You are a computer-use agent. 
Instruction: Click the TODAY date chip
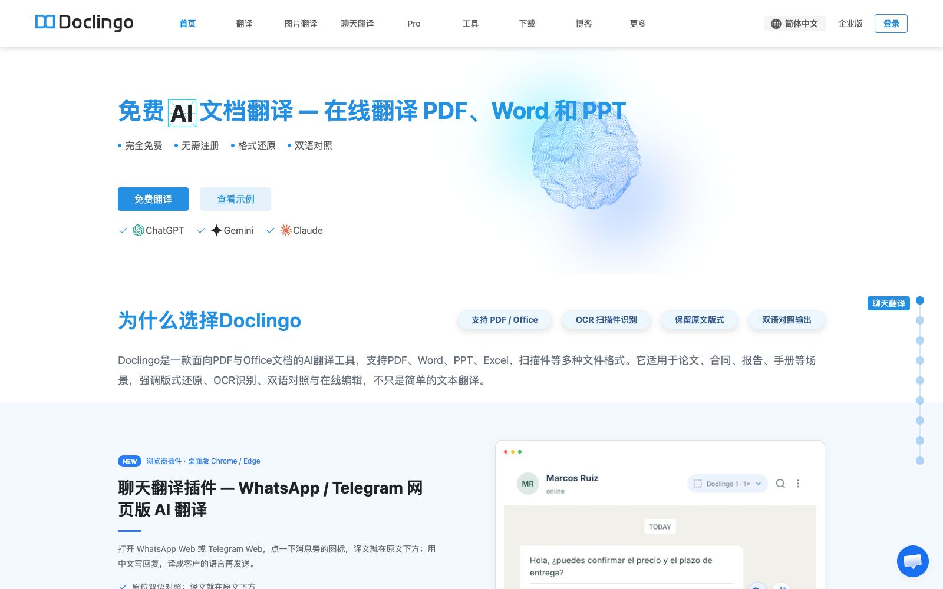pyautogui.click(x=660, y=527)
